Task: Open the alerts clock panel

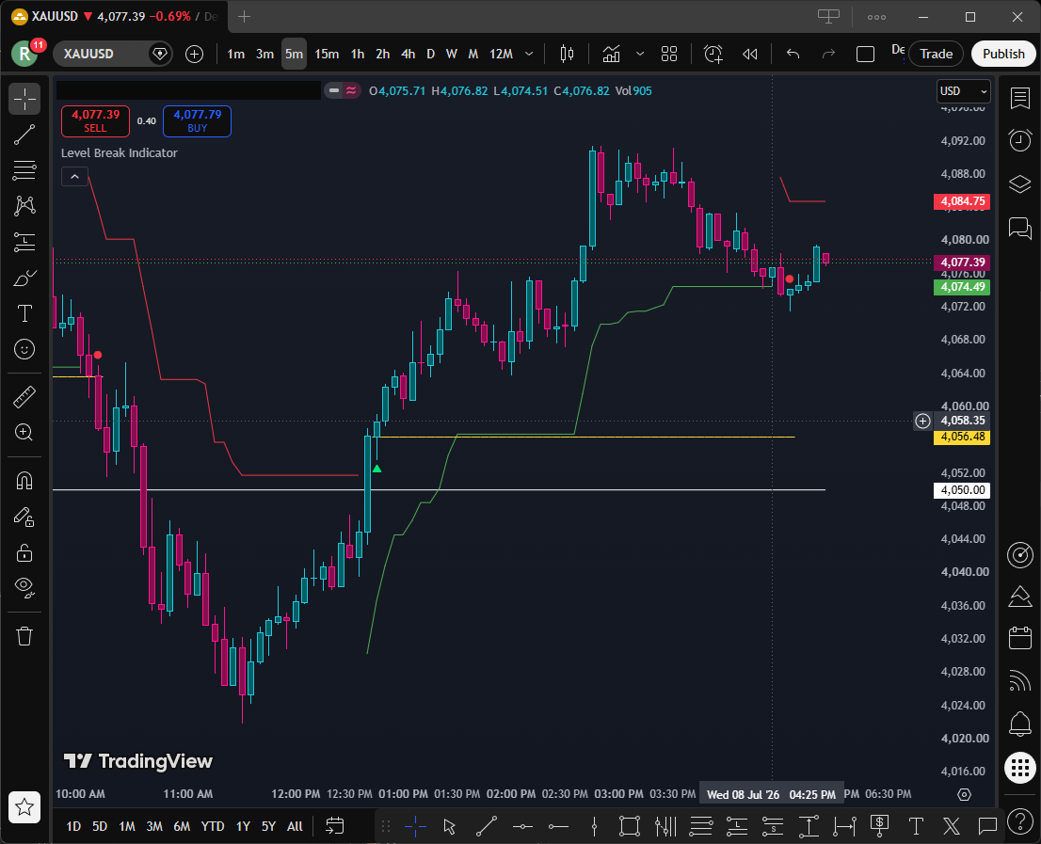Action: [x=1019, y=140]
